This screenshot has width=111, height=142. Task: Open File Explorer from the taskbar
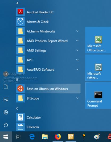pos(45,137)
